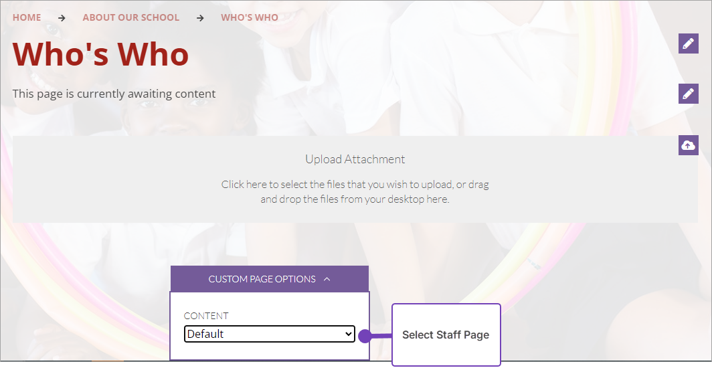This screenshot has width=712, height=368.
Task: Collapse the panel using the chevron up icon
Action: [x=327, y=279]
